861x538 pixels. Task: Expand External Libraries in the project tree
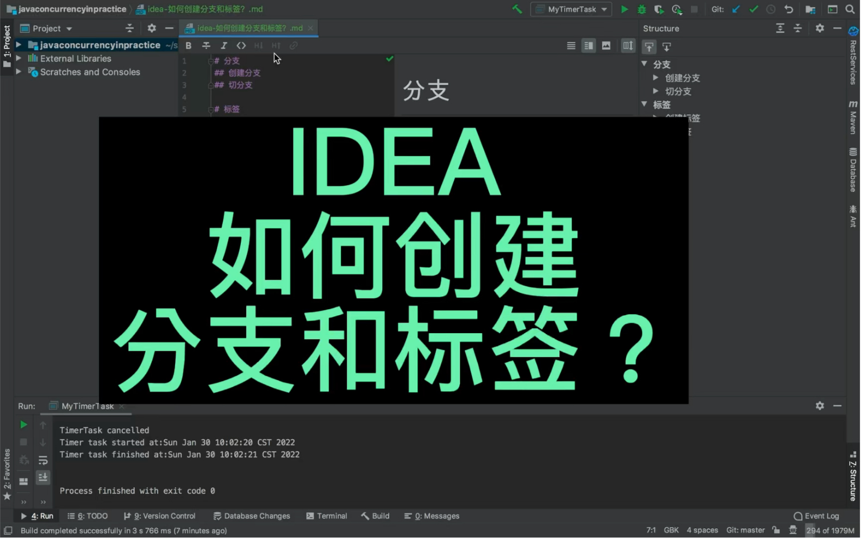pos(18,58)
